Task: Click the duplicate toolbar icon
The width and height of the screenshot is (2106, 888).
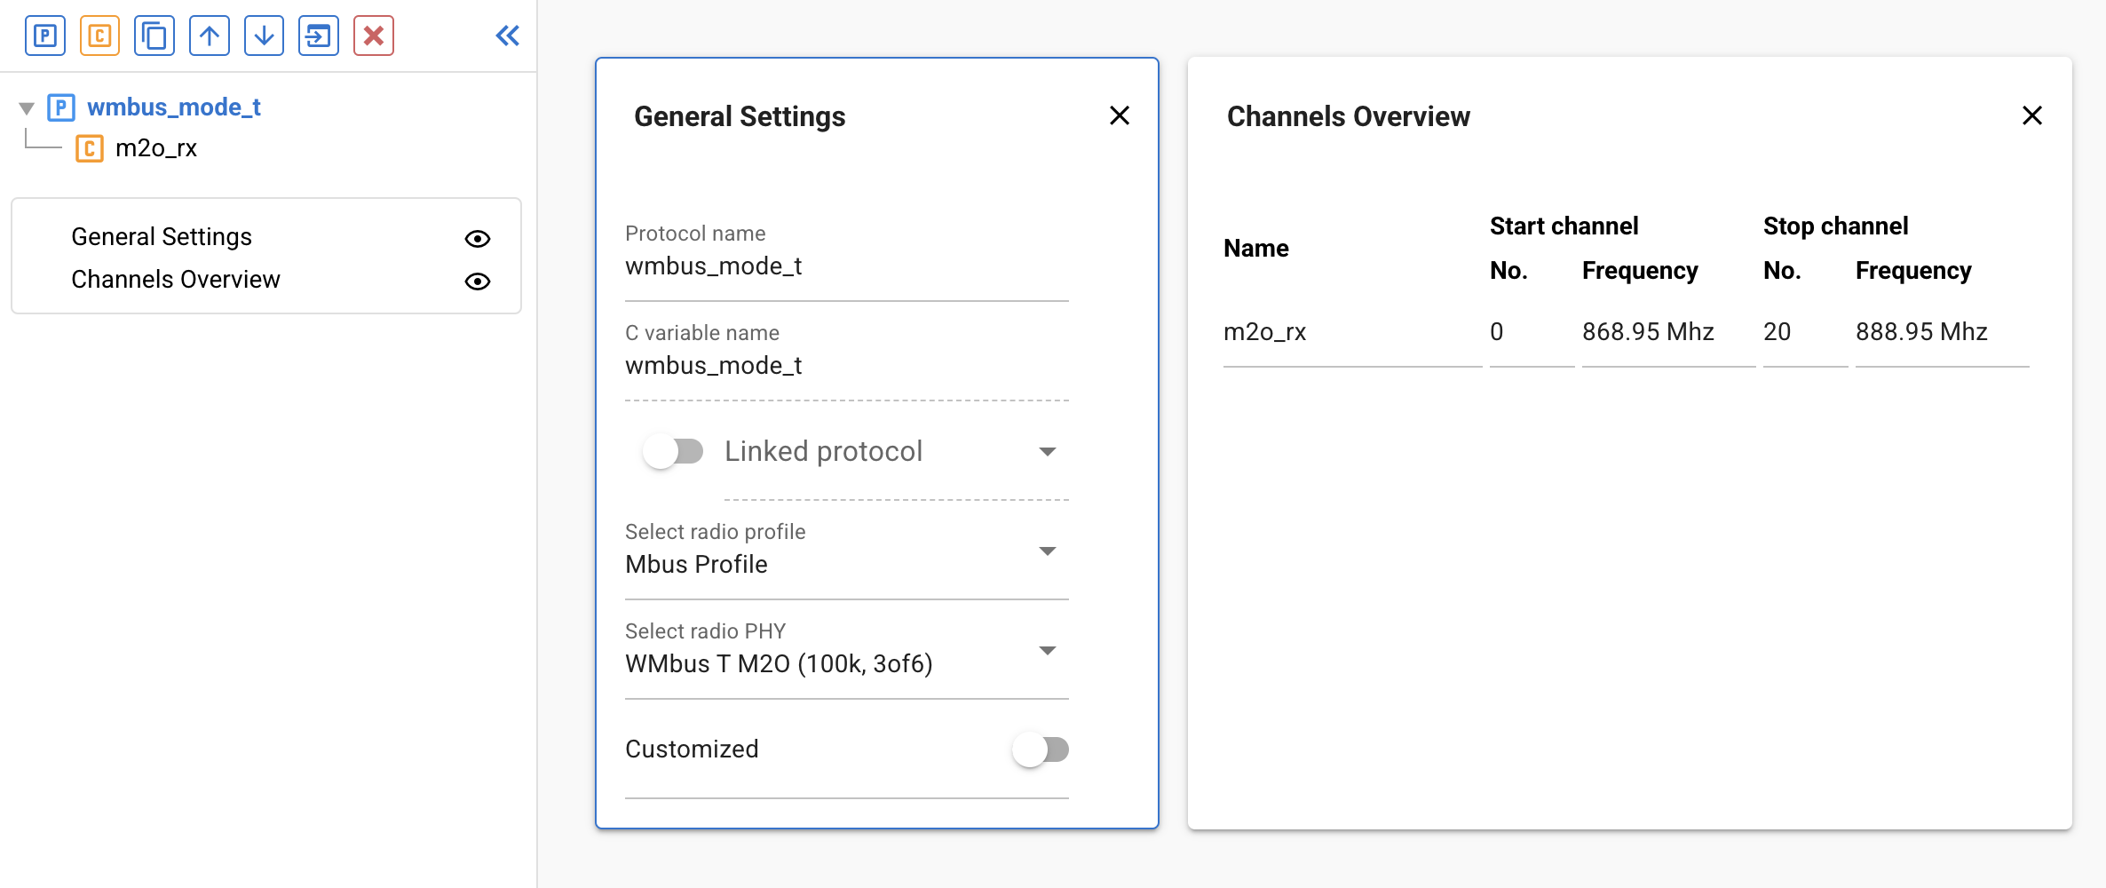Action: [154, 36]
